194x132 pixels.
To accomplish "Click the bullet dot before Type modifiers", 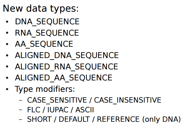I will [x=7, y=89].
